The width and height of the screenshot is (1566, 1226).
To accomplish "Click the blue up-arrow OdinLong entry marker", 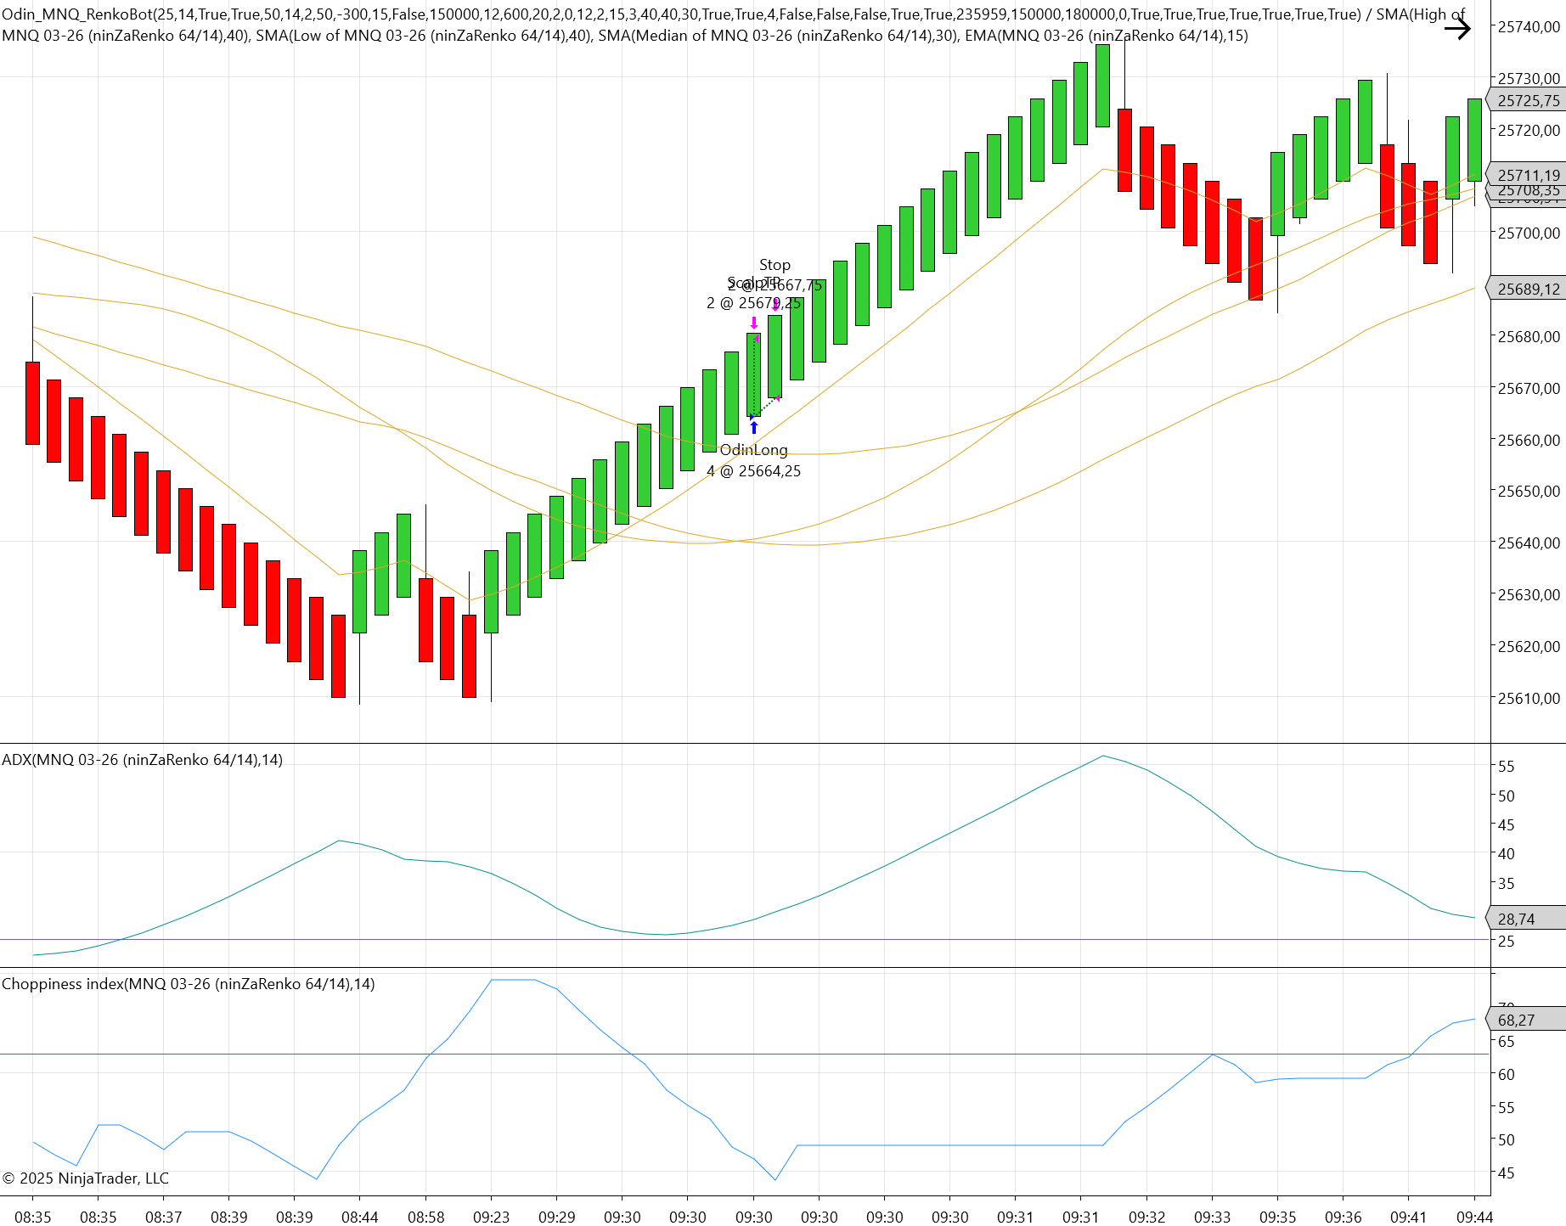I will point(753,427).
